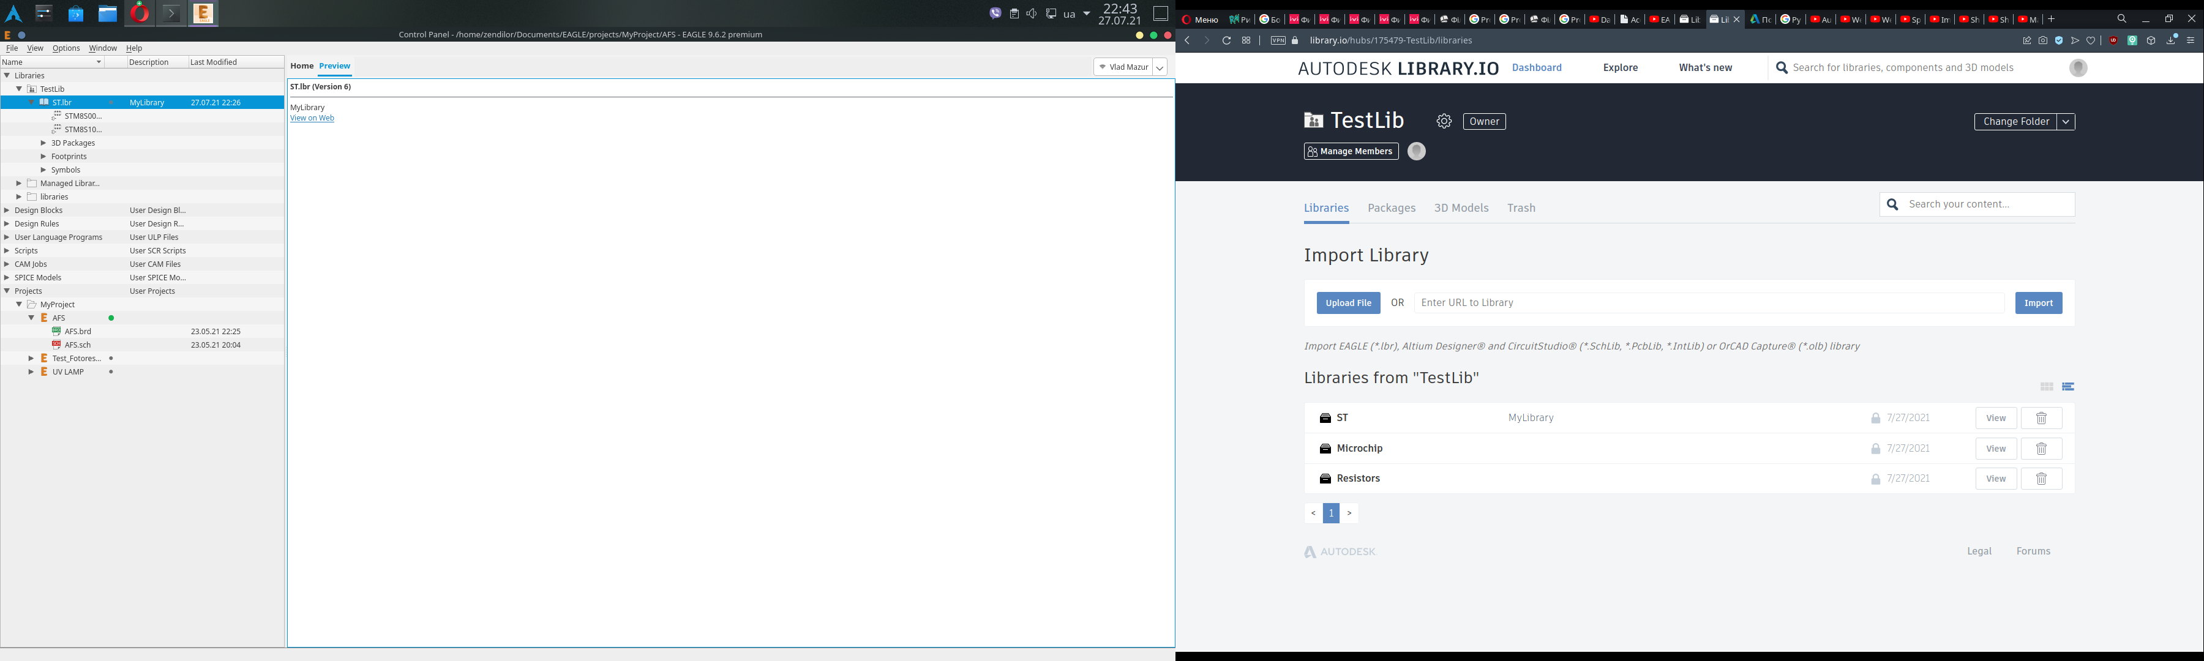Click the EAGLE icon in the taskbar

203,13
